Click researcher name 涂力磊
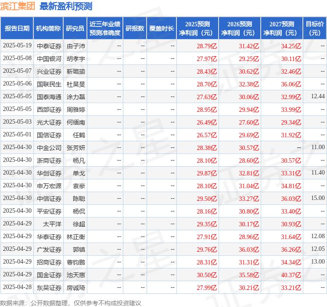Screen dimensions: 327x307 [76, 97]
